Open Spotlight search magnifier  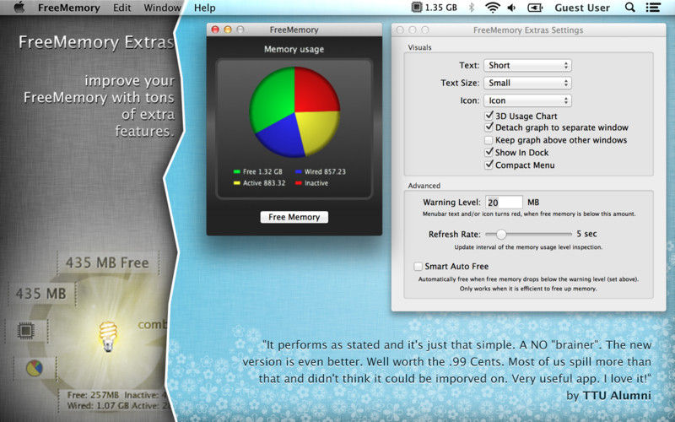pyautogui.click(x=629, y=8)
